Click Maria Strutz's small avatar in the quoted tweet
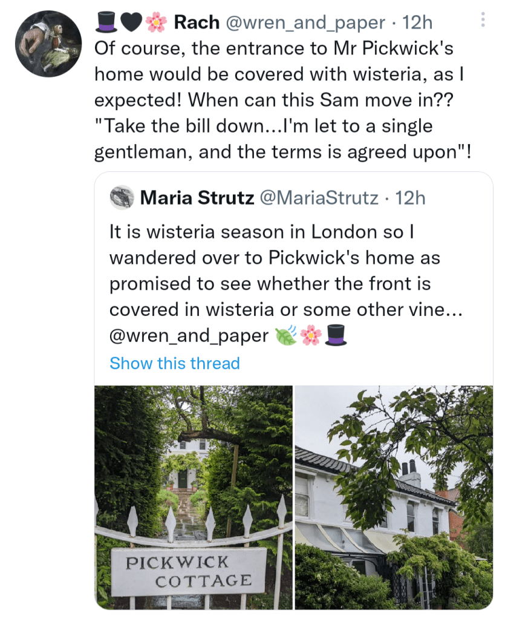Viewport: 508px width, 619px height. tap(122, 197)
